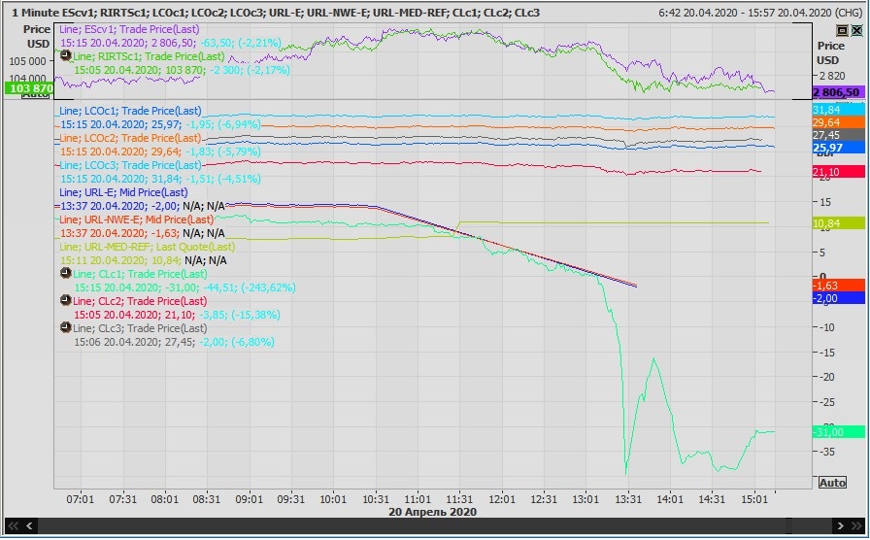
Task: Click the date range 6:42 20.04.2020 header
Action: (x=760, y=13)
